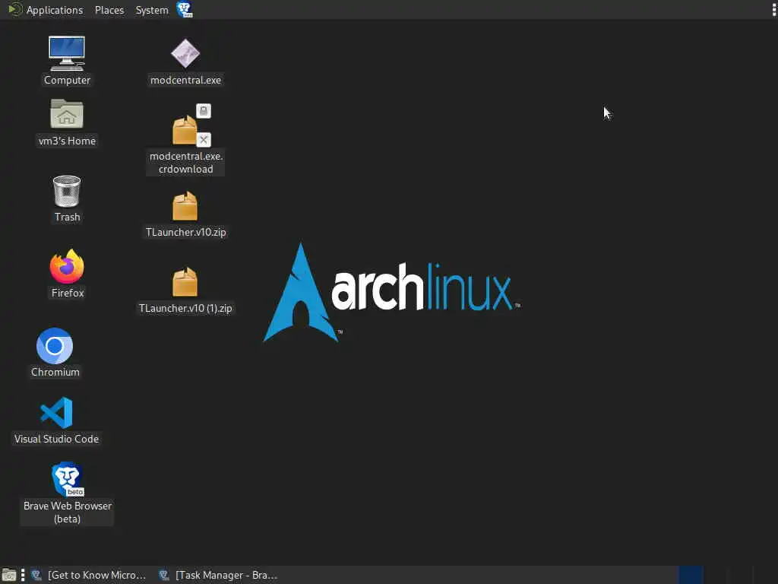
Task: Open the Computer desktop icon
Action: point(67,54)
